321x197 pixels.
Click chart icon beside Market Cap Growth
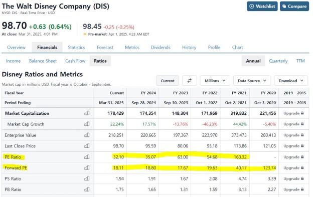[x=87, y=124]
